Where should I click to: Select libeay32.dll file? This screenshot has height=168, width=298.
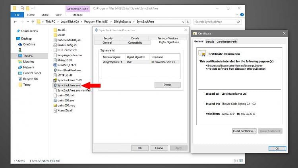pyautogui.click(x=63, y=60)
